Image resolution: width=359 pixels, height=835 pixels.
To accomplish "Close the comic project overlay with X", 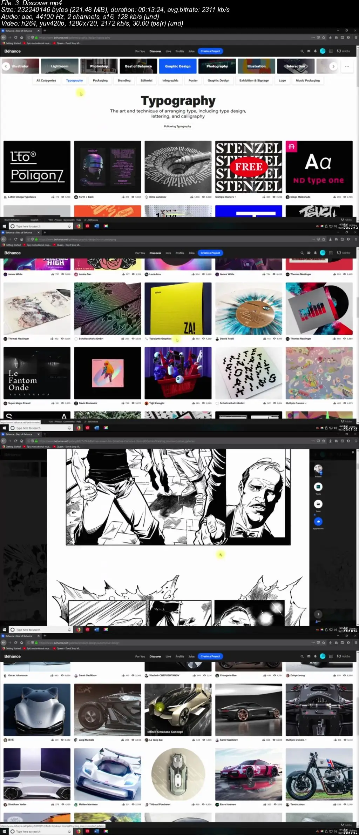I will (353, 452).
